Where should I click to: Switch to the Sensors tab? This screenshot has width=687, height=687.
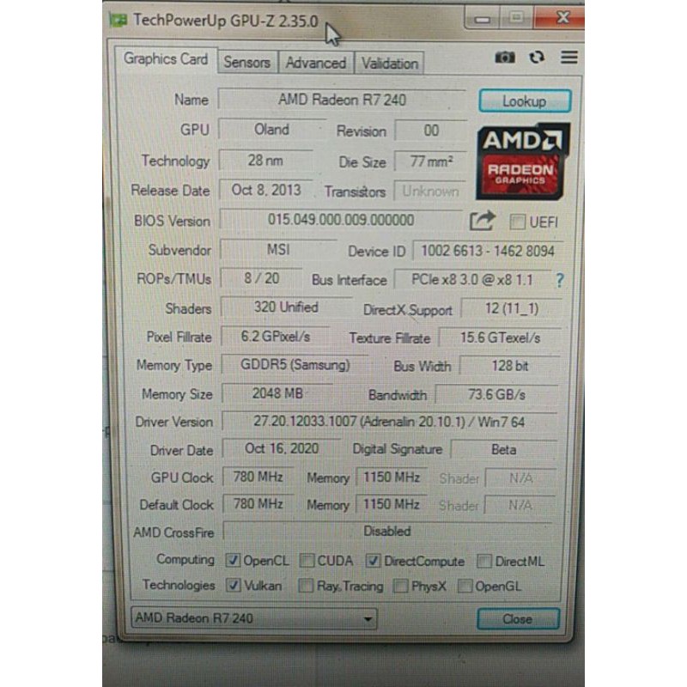247,62
